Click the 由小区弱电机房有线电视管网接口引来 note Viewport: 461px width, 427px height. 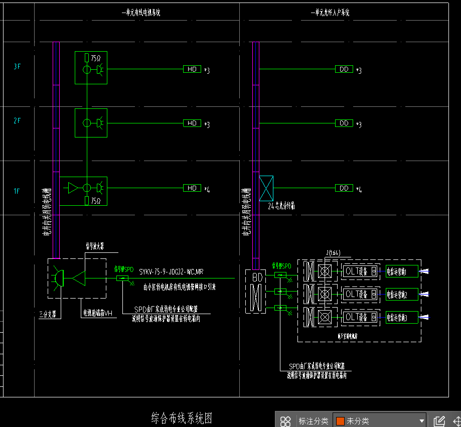[180, 287]
